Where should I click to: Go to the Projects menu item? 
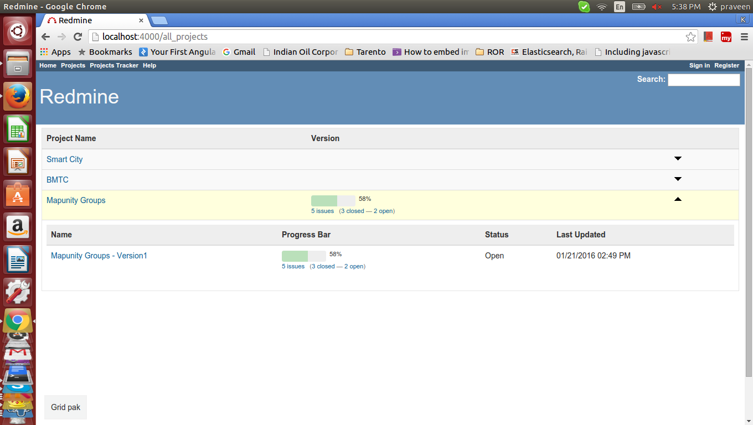pos(73,65)
